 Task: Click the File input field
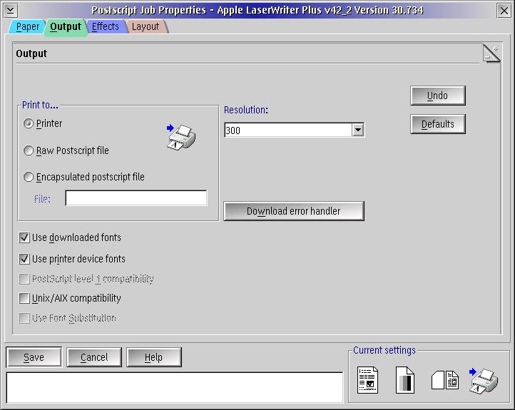136,198
